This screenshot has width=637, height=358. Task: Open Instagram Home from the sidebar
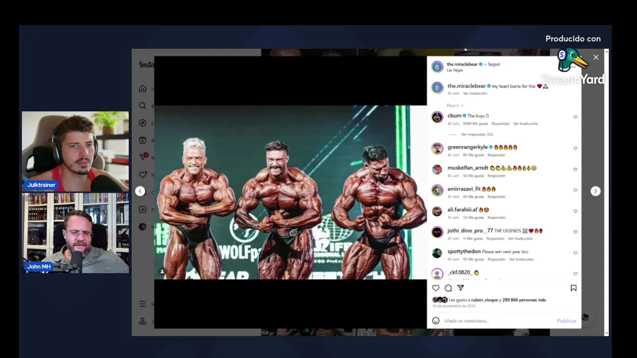pos(143,89)
